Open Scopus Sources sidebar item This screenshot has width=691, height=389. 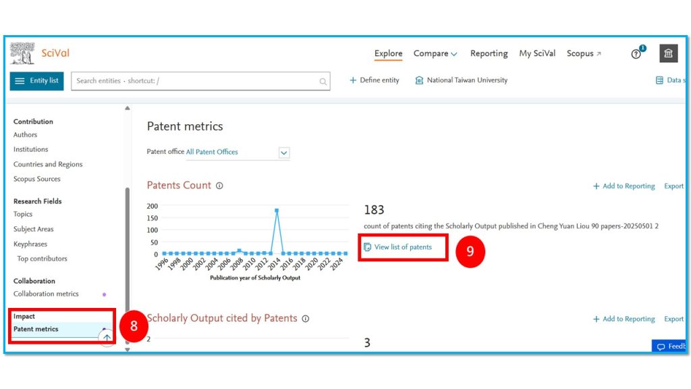(36, 179)
